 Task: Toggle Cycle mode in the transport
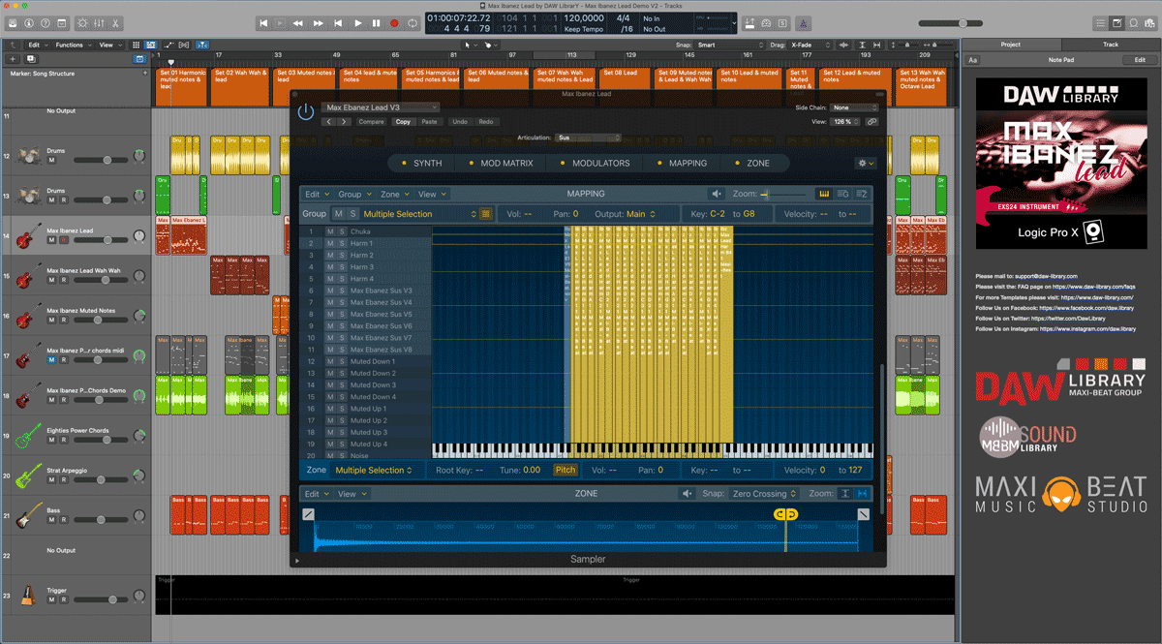pos(413,22)
